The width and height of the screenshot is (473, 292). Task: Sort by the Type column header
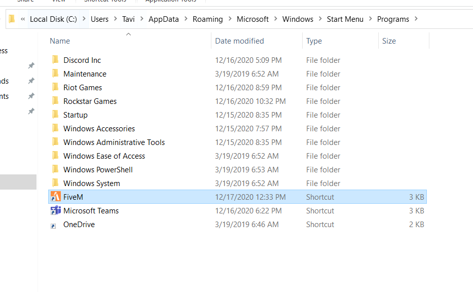coord(314,41)
